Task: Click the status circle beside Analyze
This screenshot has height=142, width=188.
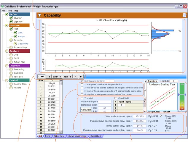Action: [x=7, y=51]
